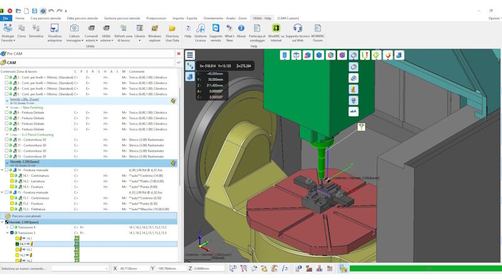The height and width of the screenshot is (279, 502).
Task: Collapse the 3+2 Pencil Contouring group
Action: (x=7, y=135)
